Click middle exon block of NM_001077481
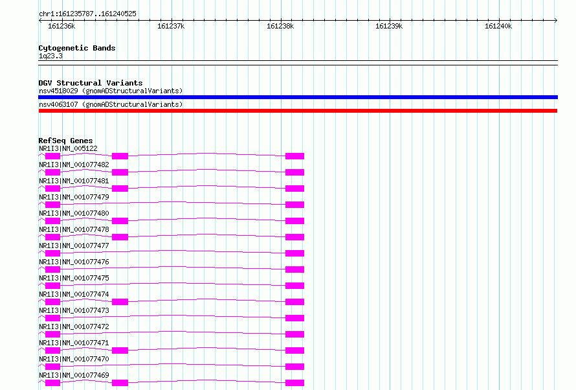The height and width of the screenshot is (390, 576). [120, 189]
